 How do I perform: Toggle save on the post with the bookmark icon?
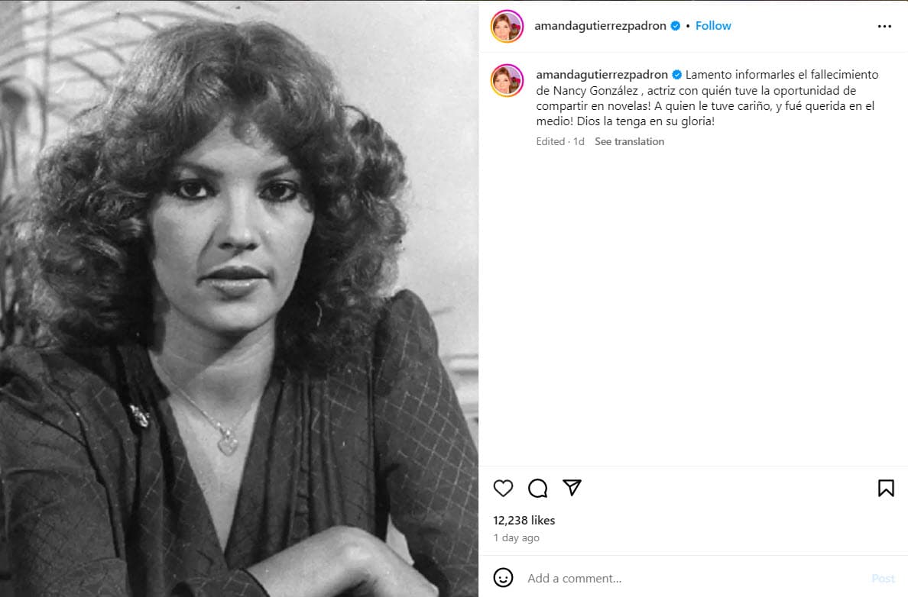(x=885, y=487)
